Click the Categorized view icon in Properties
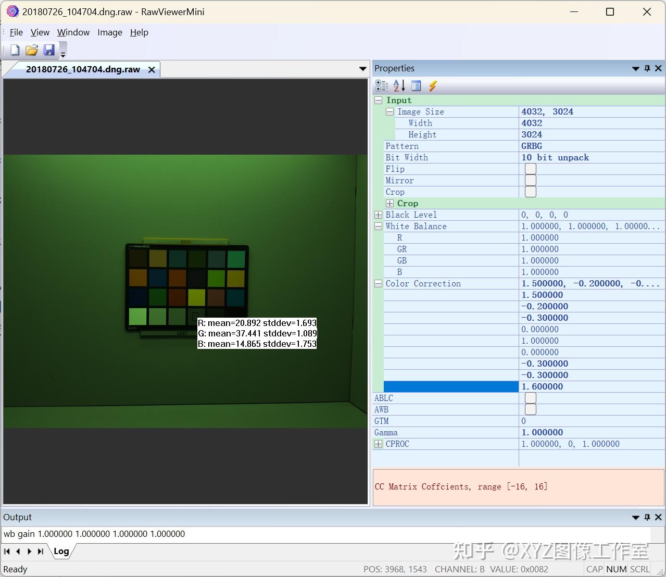Screen dimensions: 666x577 382,86
